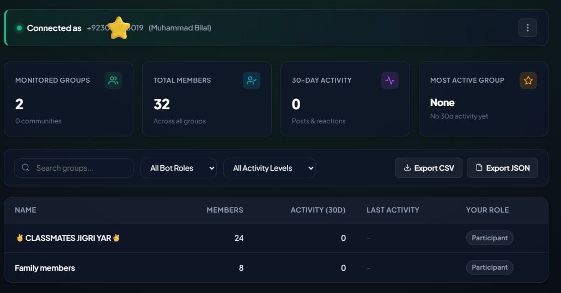
Task: Sort by the Last Activity column header
Action: tap(393, 210)
